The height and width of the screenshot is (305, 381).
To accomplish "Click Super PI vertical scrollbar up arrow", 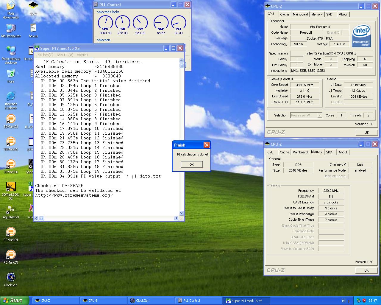I will point(182,60).
